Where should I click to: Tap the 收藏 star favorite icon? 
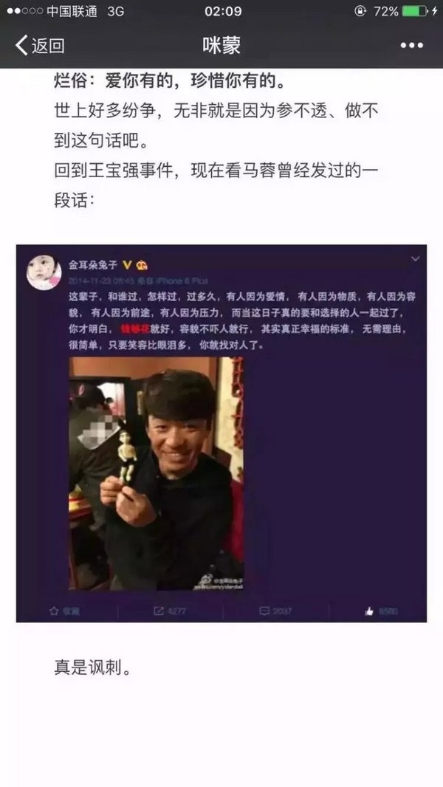click(x=54, y=611)
